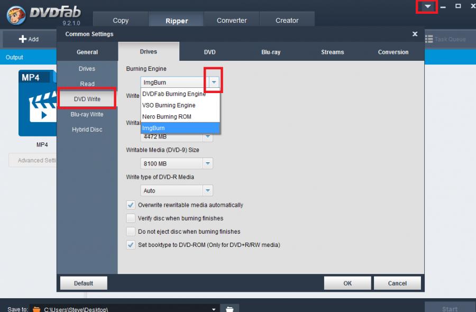Viewport: 476px width, 312px height.
Task: Choose Nero Burning ROM option
Action: point(180,116)
